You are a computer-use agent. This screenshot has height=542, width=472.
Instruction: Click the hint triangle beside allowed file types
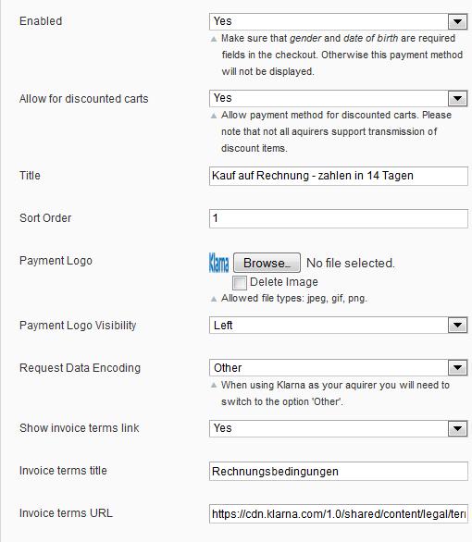(x=214, y=299)
